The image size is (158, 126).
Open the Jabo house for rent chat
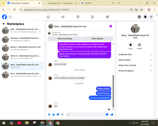(22, 31)
